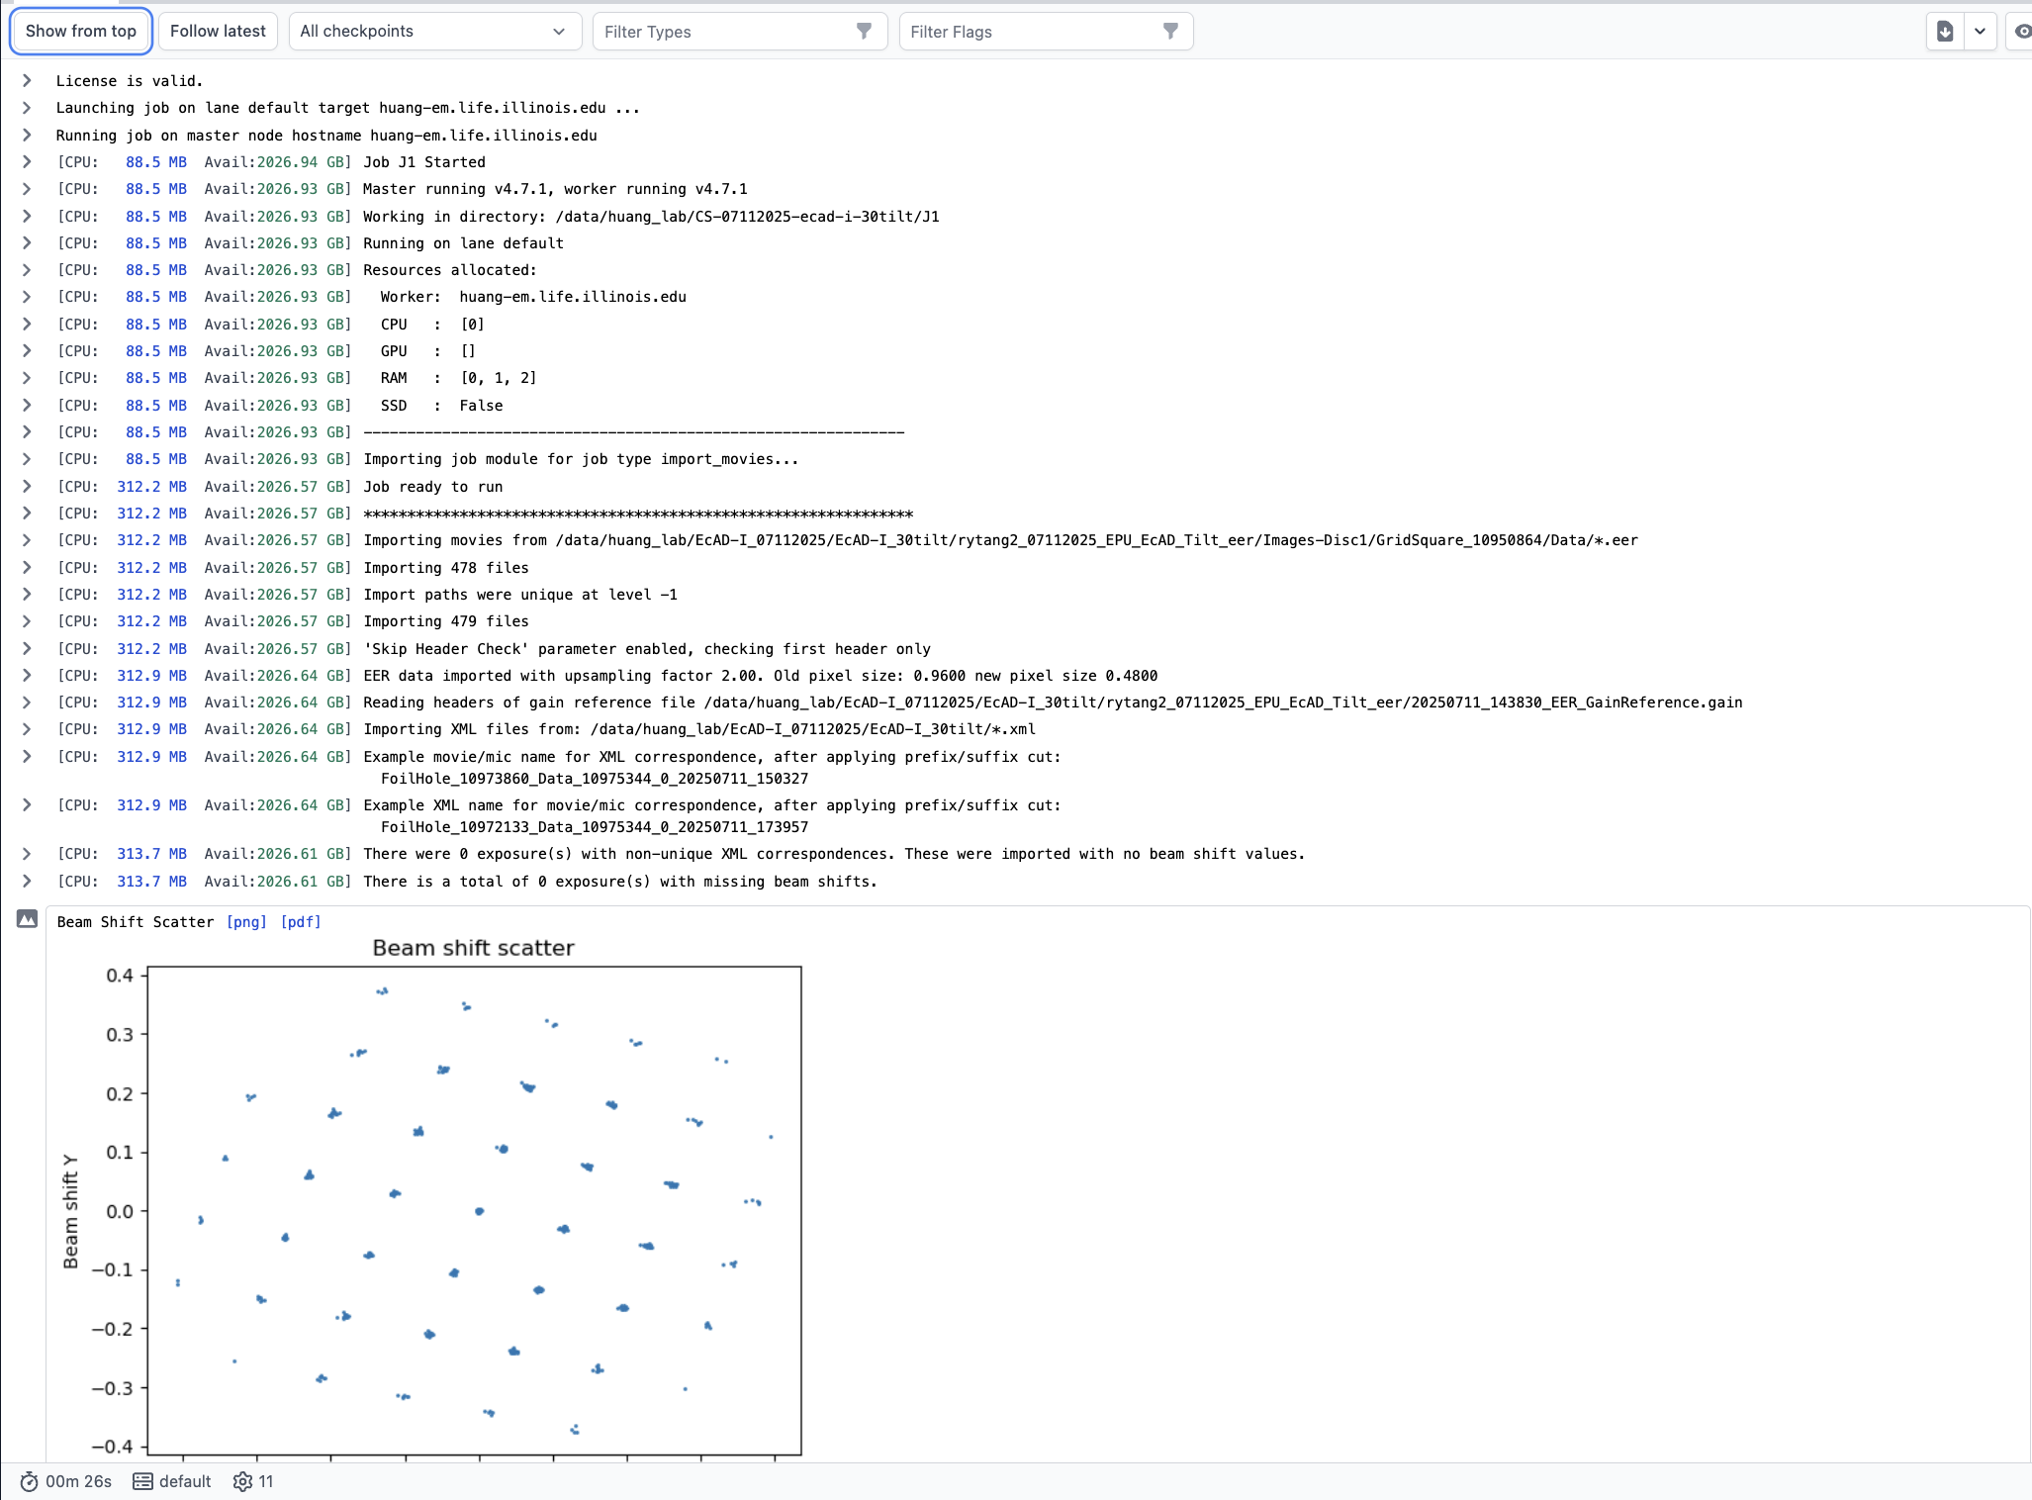The width and height of the screenshot is (2032, 1500).
Task: Click the Beam Shift Scatter image icon
Action: 27,919
